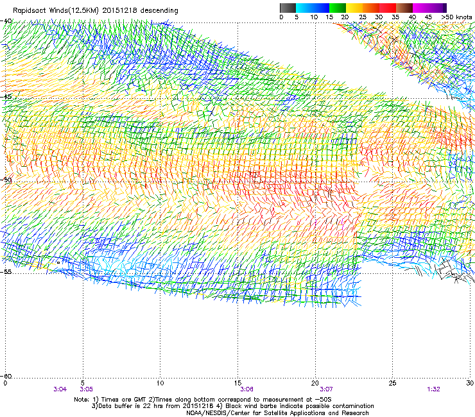
Task: Click the purple time label '1:32'
Action: (x=433, y=389)
